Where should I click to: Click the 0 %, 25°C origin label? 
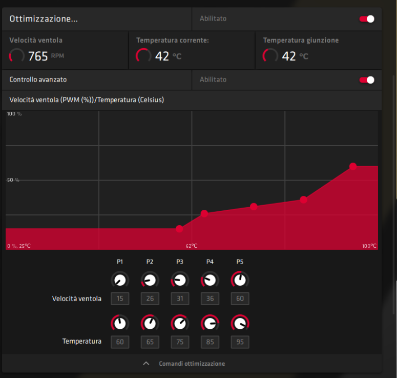coord(19,246)
